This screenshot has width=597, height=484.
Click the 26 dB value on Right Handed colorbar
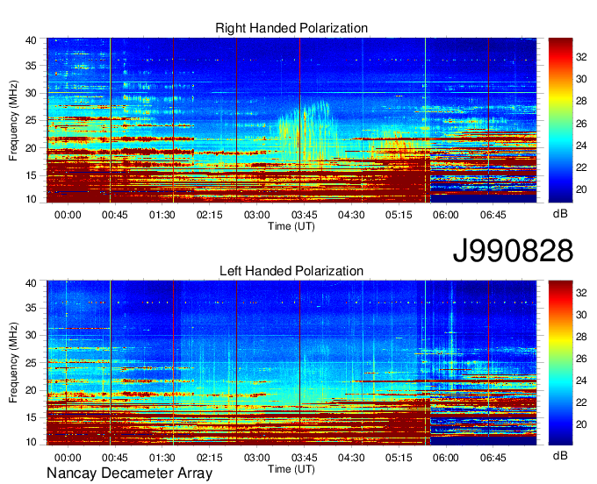pos(581,124)
